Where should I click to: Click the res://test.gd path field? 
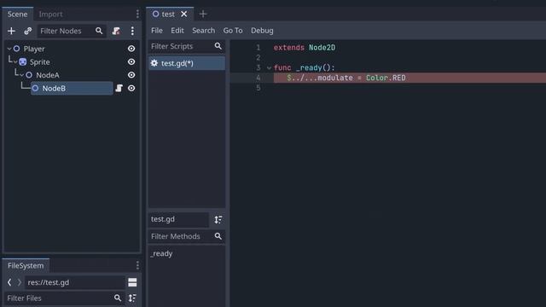click(75, 282)
